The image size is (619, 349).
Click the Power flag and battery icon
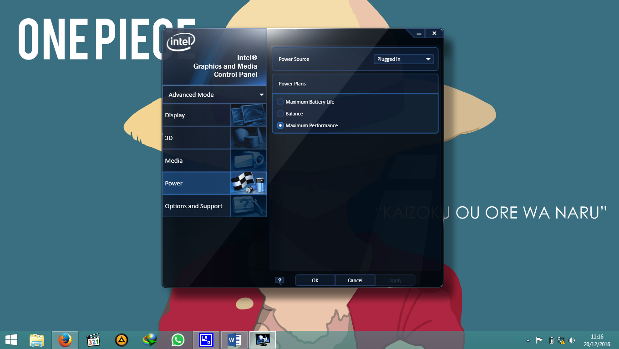pos(249,183)
